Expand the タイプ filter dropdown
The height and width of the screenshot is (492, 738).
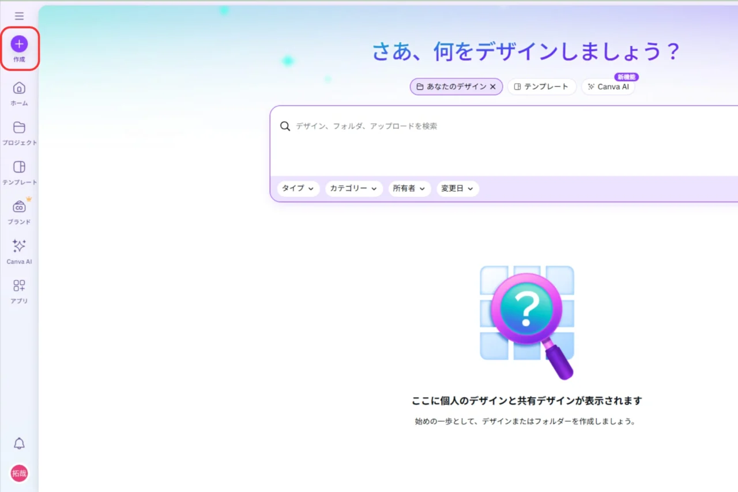pyautogui.click(x=298, y=189)
